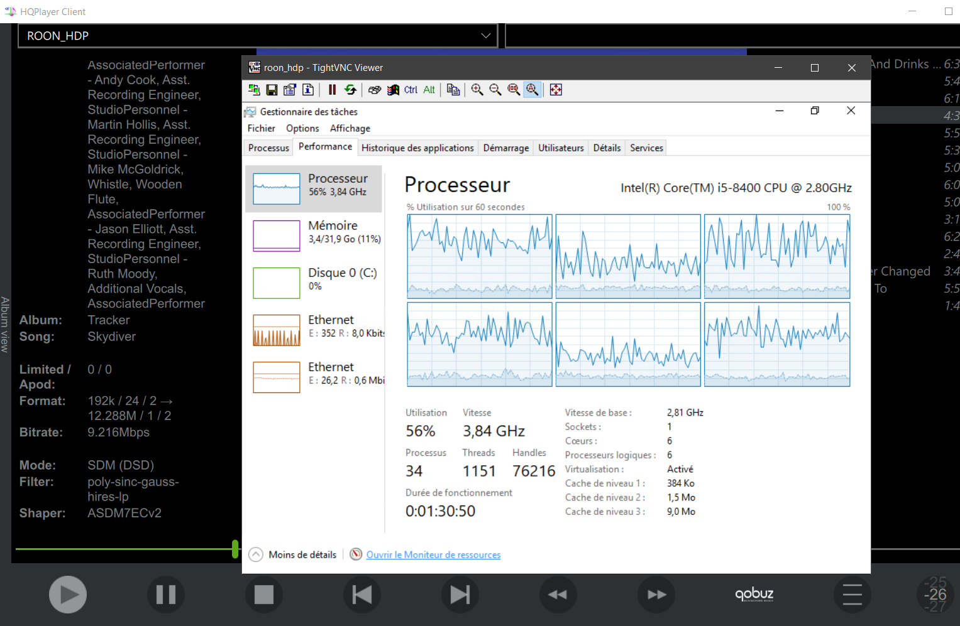
Task: Click the Qobuz logo button
Action: pyautogui.click(x=754, y=594)
